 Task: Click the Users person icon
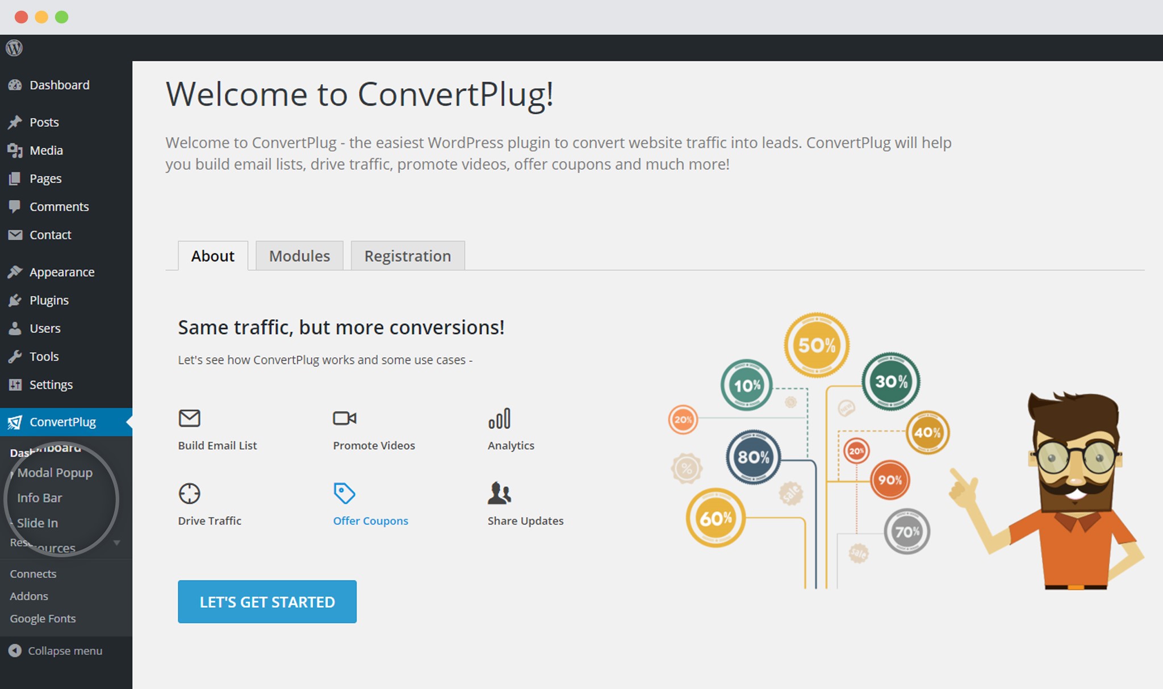[15, 328]
